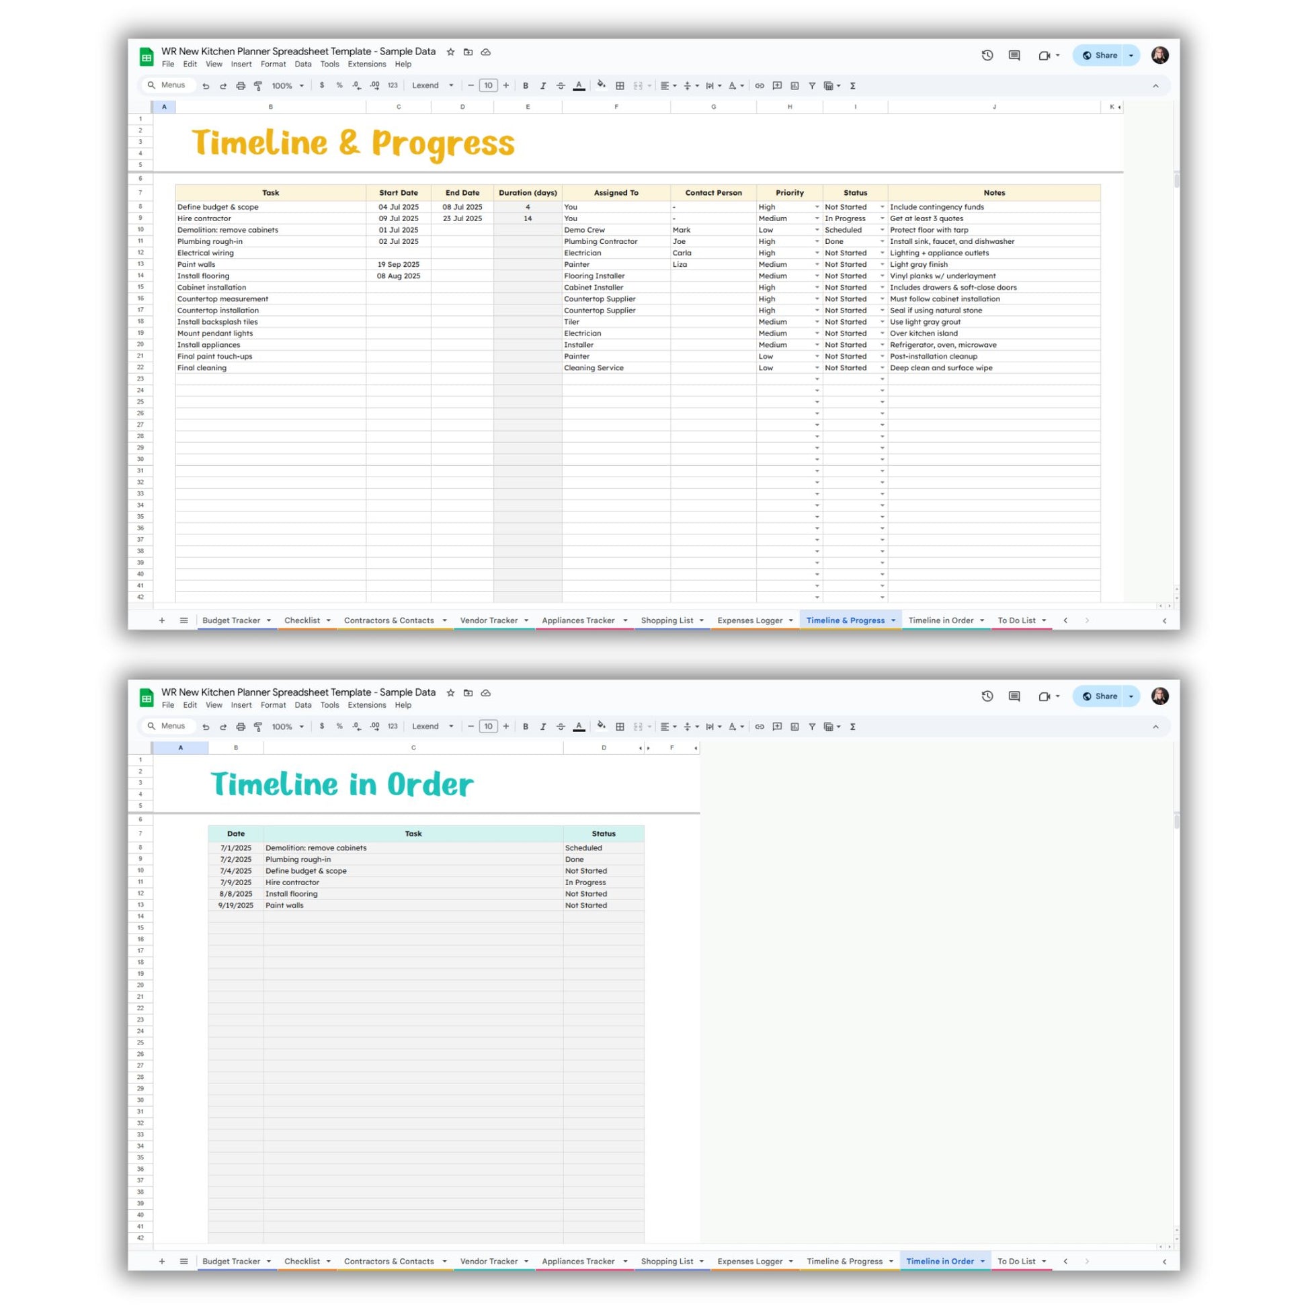Viewport: 1308px width, 1308px height.
Task: Click the Share button in top window
Action: click(x=1100, y=56)
